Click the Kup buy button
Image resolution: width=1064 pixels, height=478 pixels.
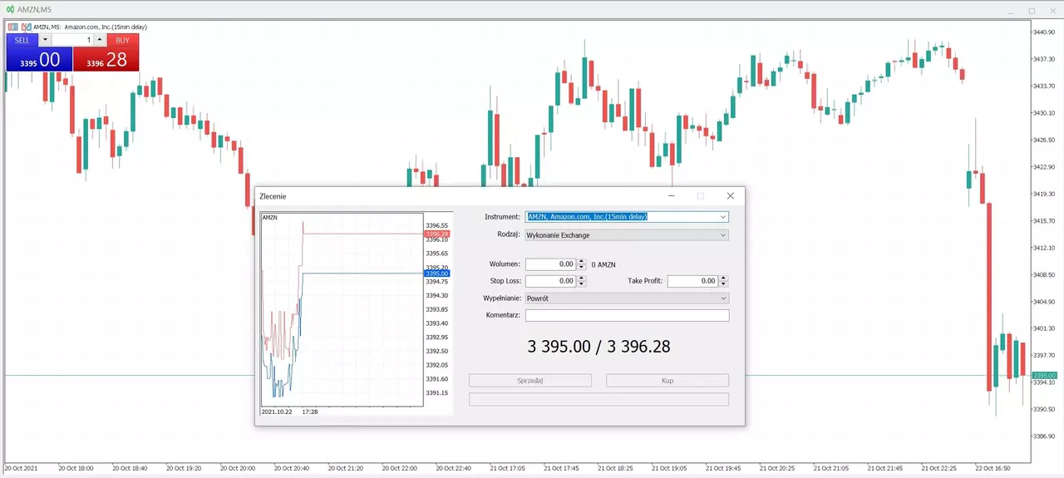[x=667, y=381]
